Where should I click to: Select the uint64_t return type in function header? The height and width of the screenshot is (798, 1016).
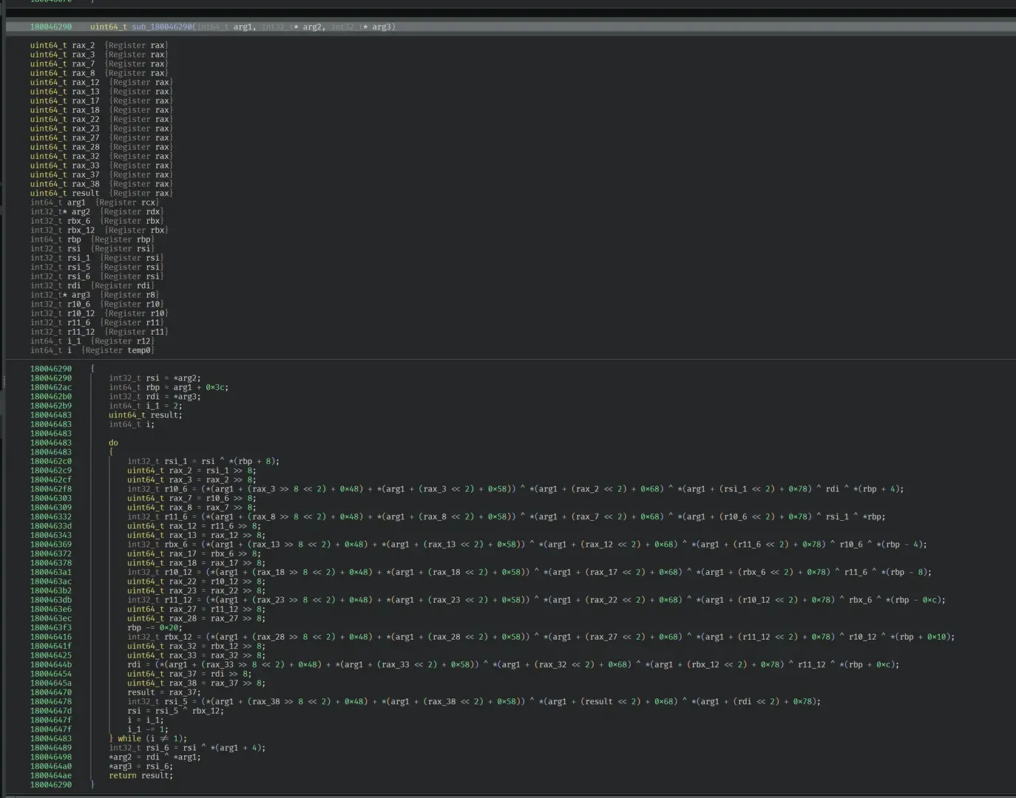(x=109, y=27)
